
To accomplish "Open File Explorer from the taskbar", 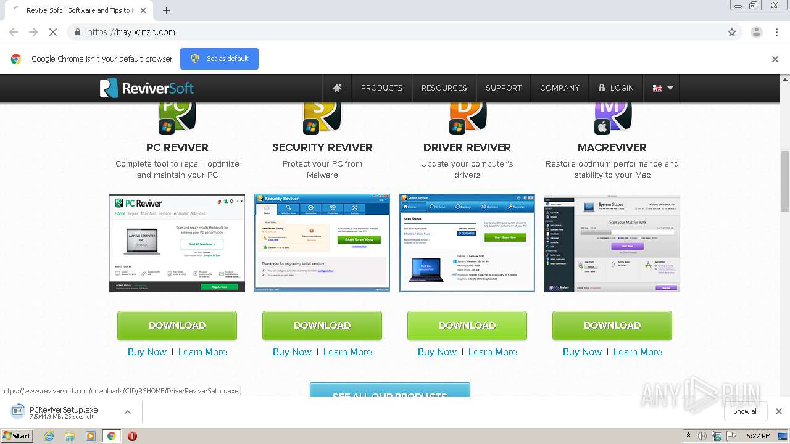I will (70, 436).
